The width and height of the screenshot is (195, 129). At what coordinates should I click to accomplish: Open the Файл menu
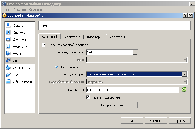point(6,9)
